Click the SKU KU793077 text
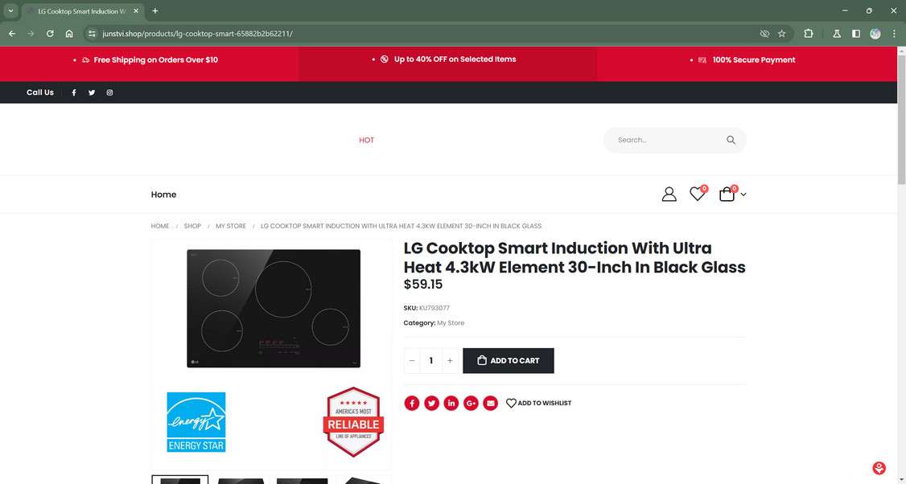The height and width of the screenshot is (484, 906). pyautogui.click(x=426, y=308)
